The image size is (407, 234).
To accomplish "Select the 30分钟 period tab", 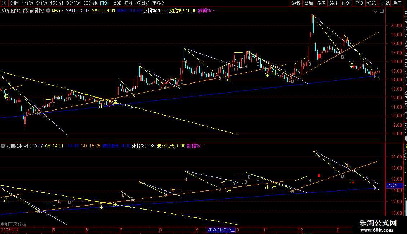I will 73,3.
